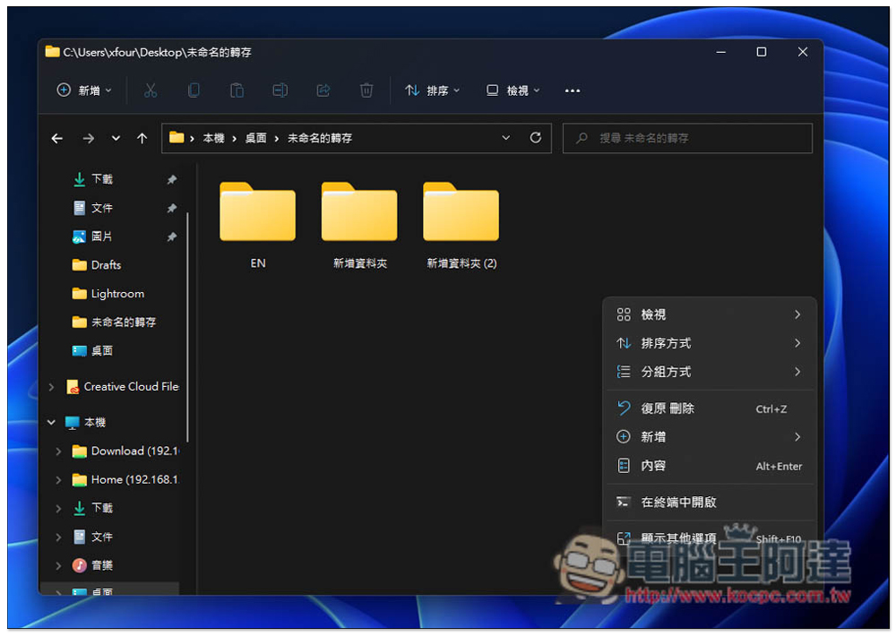
Task: Click the Copy icon in toolbar
Action: [x=194, y=90]
